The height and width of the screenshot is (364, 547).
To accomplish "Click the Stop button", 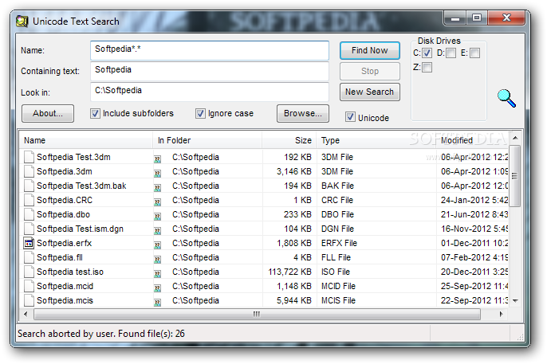I will (x=370, y=71).
